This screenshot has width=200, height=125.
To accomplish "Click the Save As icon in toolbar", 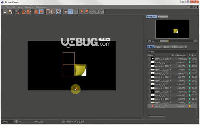I will tap(10, 12).
